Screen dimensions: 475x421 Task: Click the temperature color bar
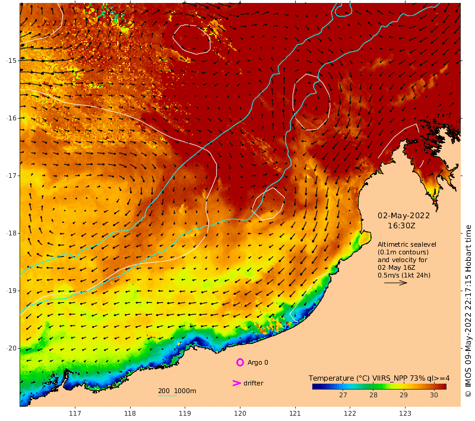pyautogui.click(x=379, y=386)
